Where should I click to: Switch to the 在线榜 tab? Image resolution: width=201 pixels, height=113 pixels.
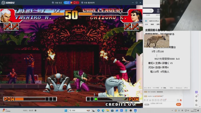pyautogui.click(x=148, y=15)
